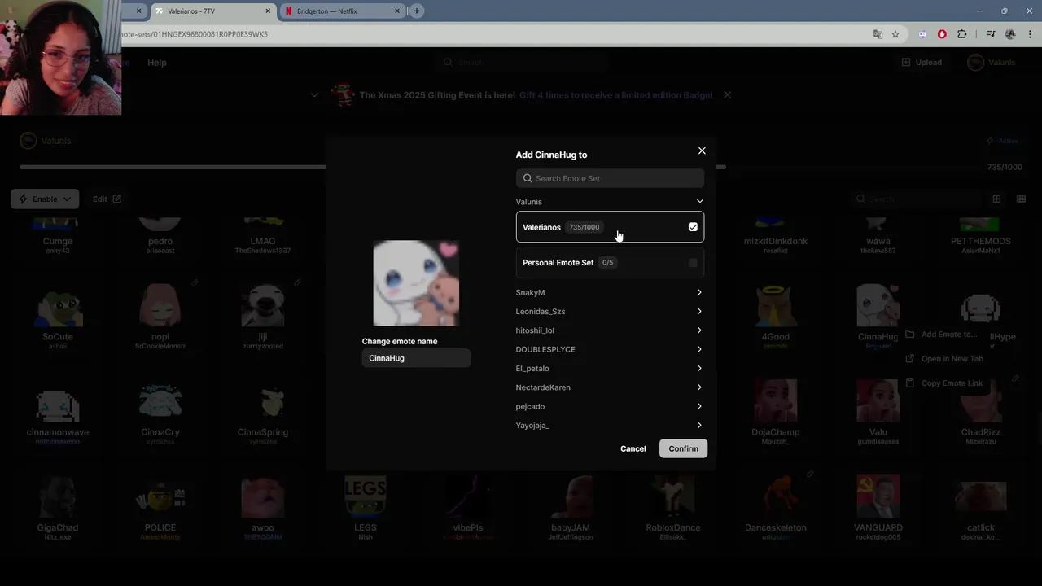The width and height of the screenshot is (1042, 586).
Task: Close the Bridgerton Netflix tab
Action: click(397, 11)
